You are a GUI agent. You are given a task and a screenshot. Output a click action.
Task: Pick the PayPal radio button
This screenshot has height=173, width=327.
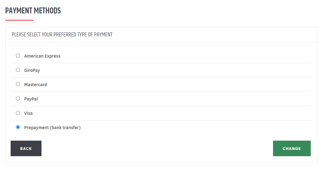point(18,99)
